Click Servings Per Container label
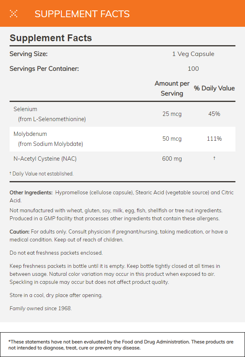The height and width of the screenshot is (357, 245). click(44, 68)
